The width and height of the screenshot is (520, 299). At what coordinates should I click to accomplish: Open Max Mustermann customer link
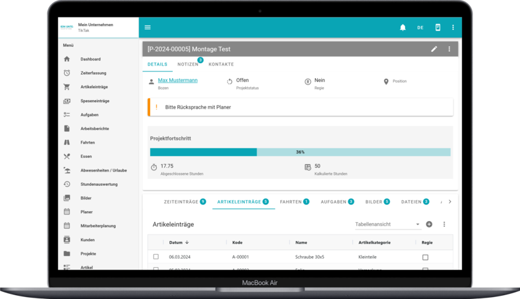point(177,81)
